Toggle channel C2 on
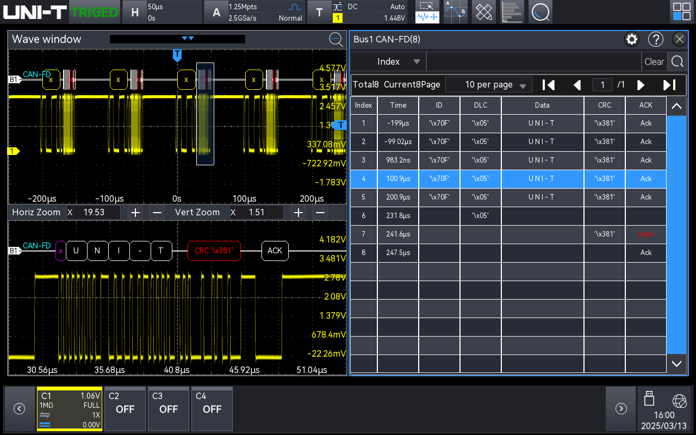 [125, 408]
